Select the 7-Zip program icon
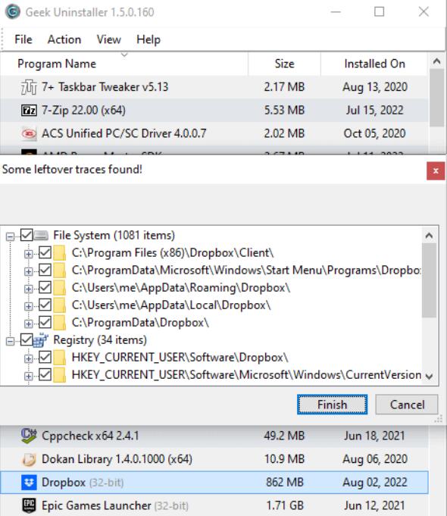447x516 pixels. pyautogui.click(x=29, y=110)
